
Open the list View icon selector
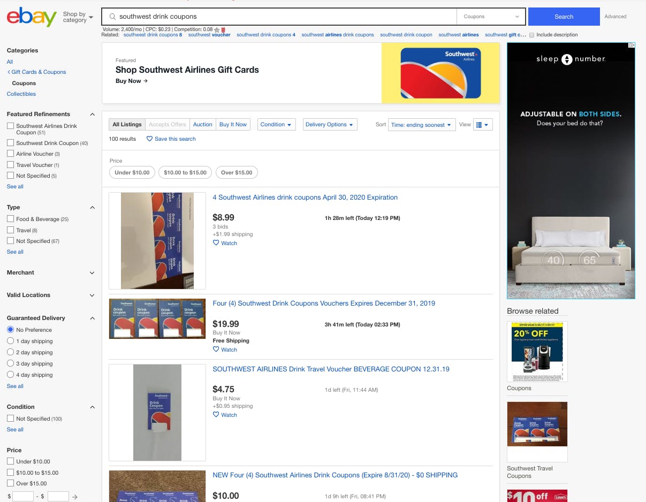[483, 125]
